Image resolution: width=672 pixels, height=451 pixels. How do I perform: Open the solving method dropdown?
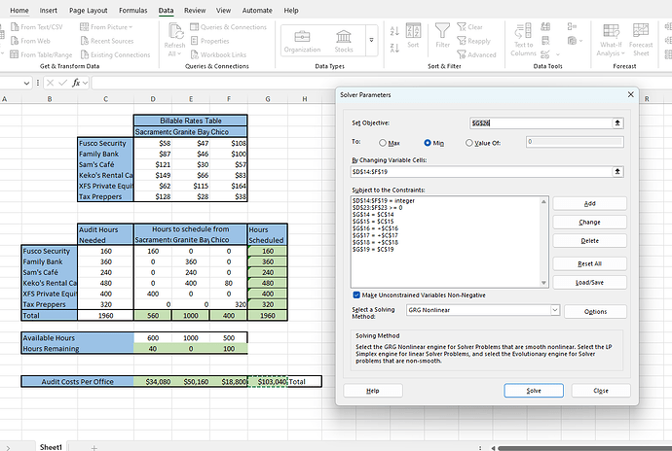click(554, 311)
